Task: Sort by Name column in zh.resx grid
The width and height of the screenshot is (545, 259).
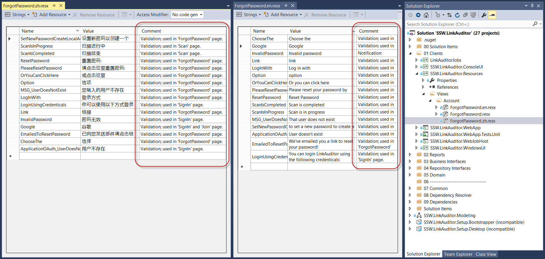Action: pos(47,31)
